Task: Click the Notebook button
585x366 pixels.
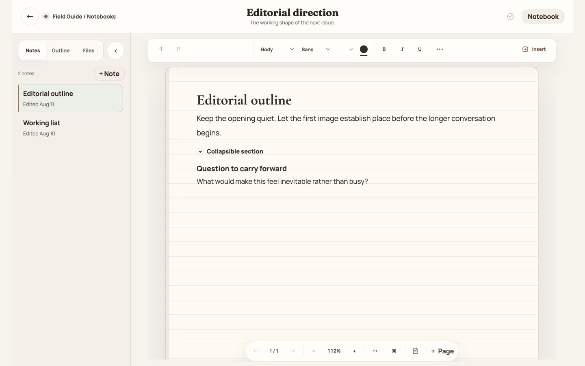Action: tap(543, 17)
